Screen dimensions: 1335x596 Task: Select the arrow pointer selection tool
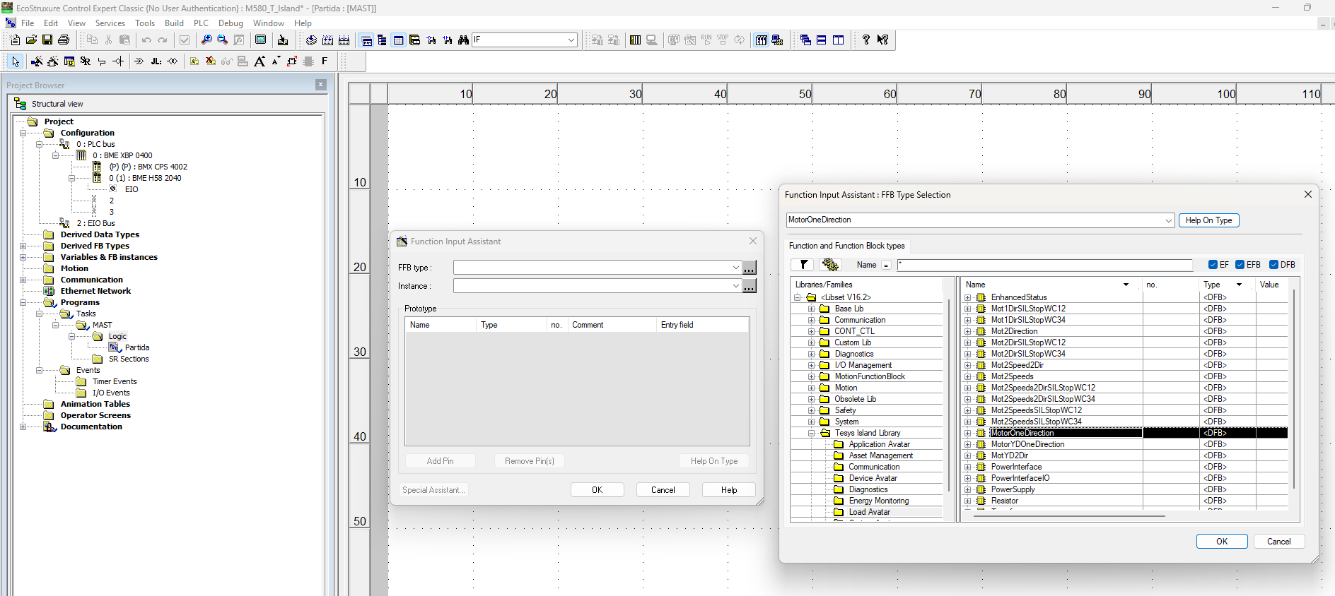coord(15,61)
